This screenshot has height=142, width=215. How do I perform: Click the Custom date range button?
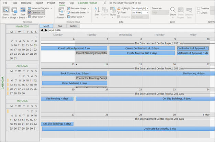tap(73, 26)
